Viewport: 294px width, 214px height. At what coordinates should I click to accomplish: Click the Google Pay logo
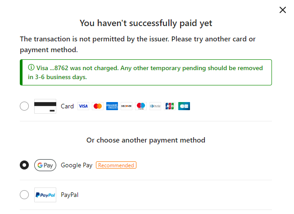point(45,165)
